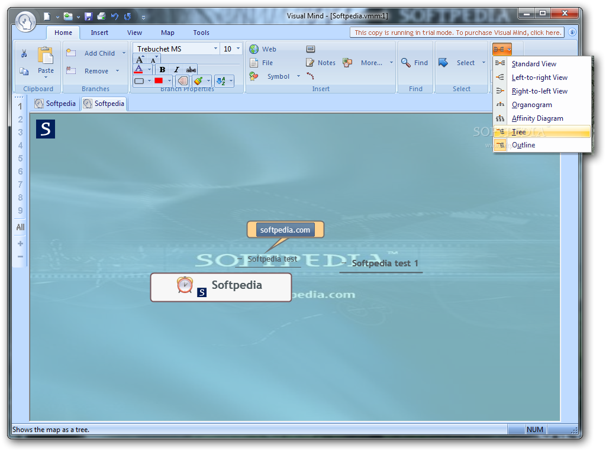Viewport: 606px width, 451px height.
Task: Decrease font size with the small A icon
Action: [154, 59]
